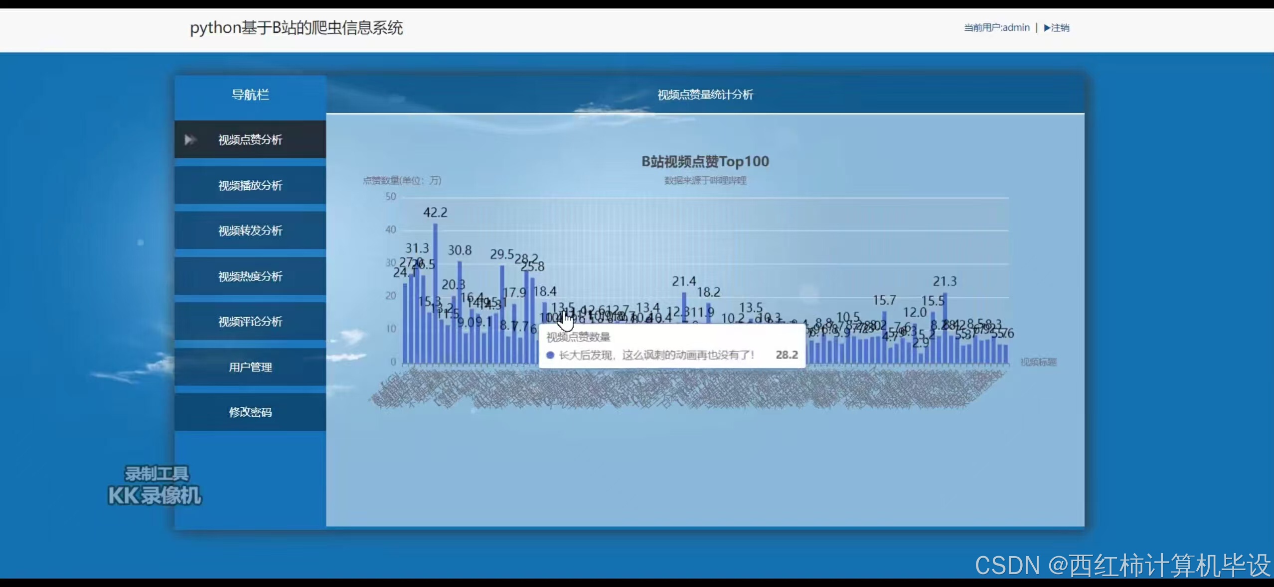Screen dimensions: 1274x587
Task: Open 用户管理 section
Action: pyautogui.click(x=250, y=367)
